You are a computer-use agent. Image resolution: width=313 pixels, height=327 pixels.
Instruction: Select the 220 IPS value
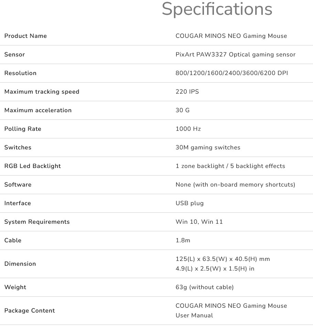(187, 92)
